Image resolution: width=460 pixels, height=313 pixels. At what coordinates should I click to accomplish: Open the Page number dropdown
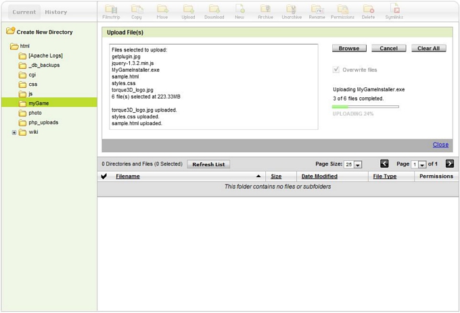[419, 164]
